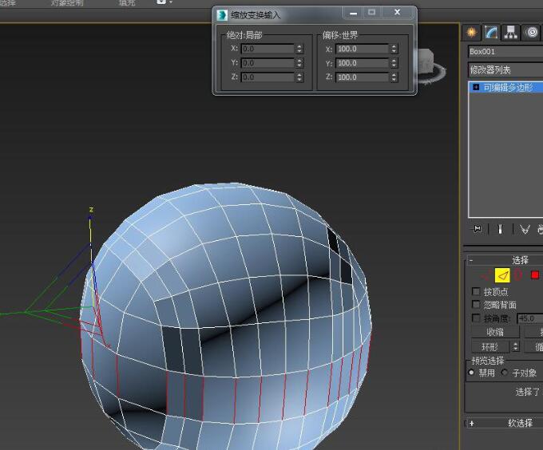Switch to the Modify panel tab
The image size is (543, 450).
[x=492, y=32]
